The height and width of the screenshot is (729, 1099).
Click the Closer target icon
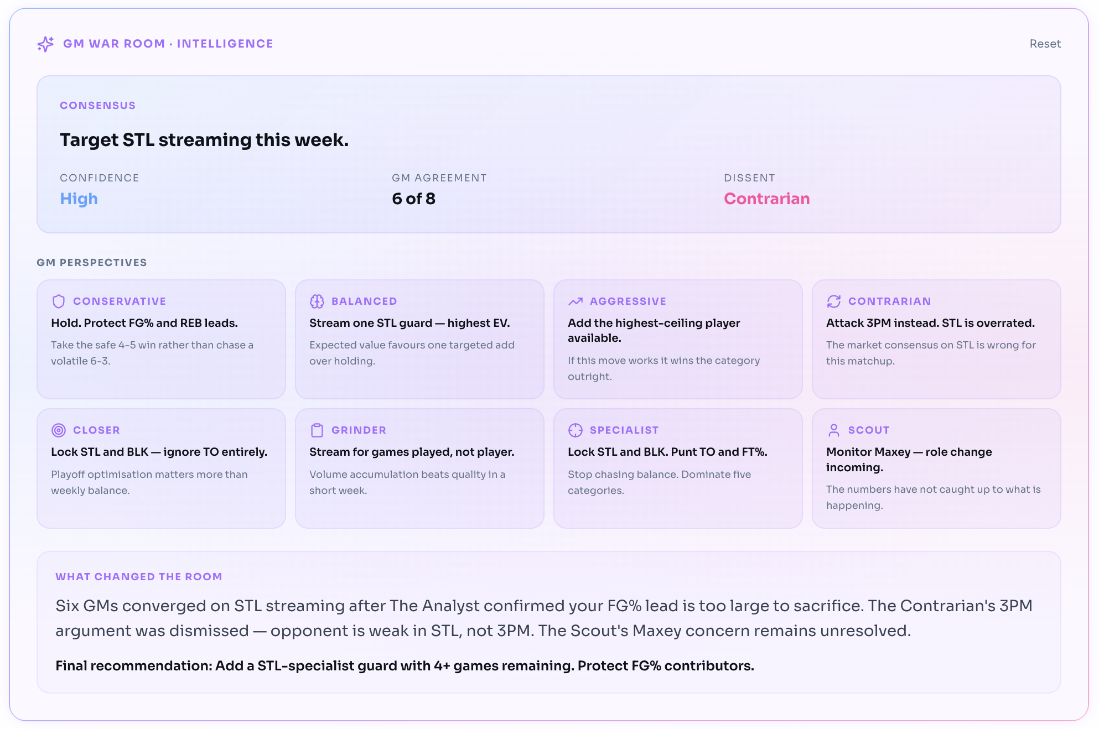(59, 430)
